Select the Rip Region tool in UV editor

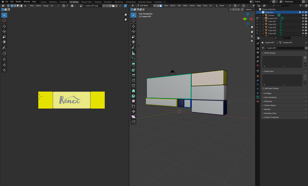(x=4, y=54)
